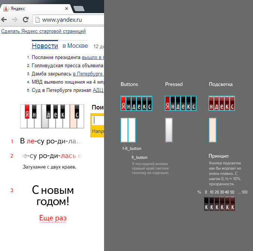This screenshot has height=251, width=253.
Task: Select Я sprite in Pressed row
Action: click(168, 103)
